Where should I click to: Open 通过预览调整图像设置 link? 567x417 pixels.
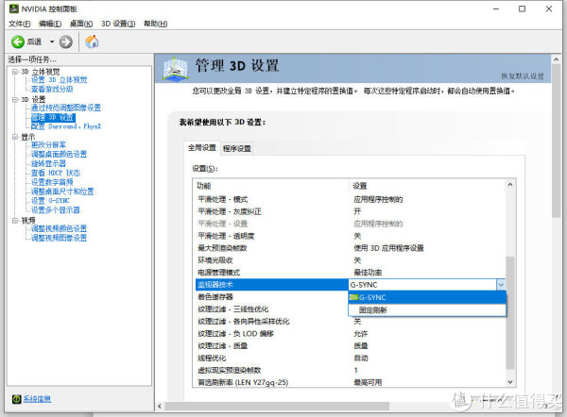tap(66, 108)
